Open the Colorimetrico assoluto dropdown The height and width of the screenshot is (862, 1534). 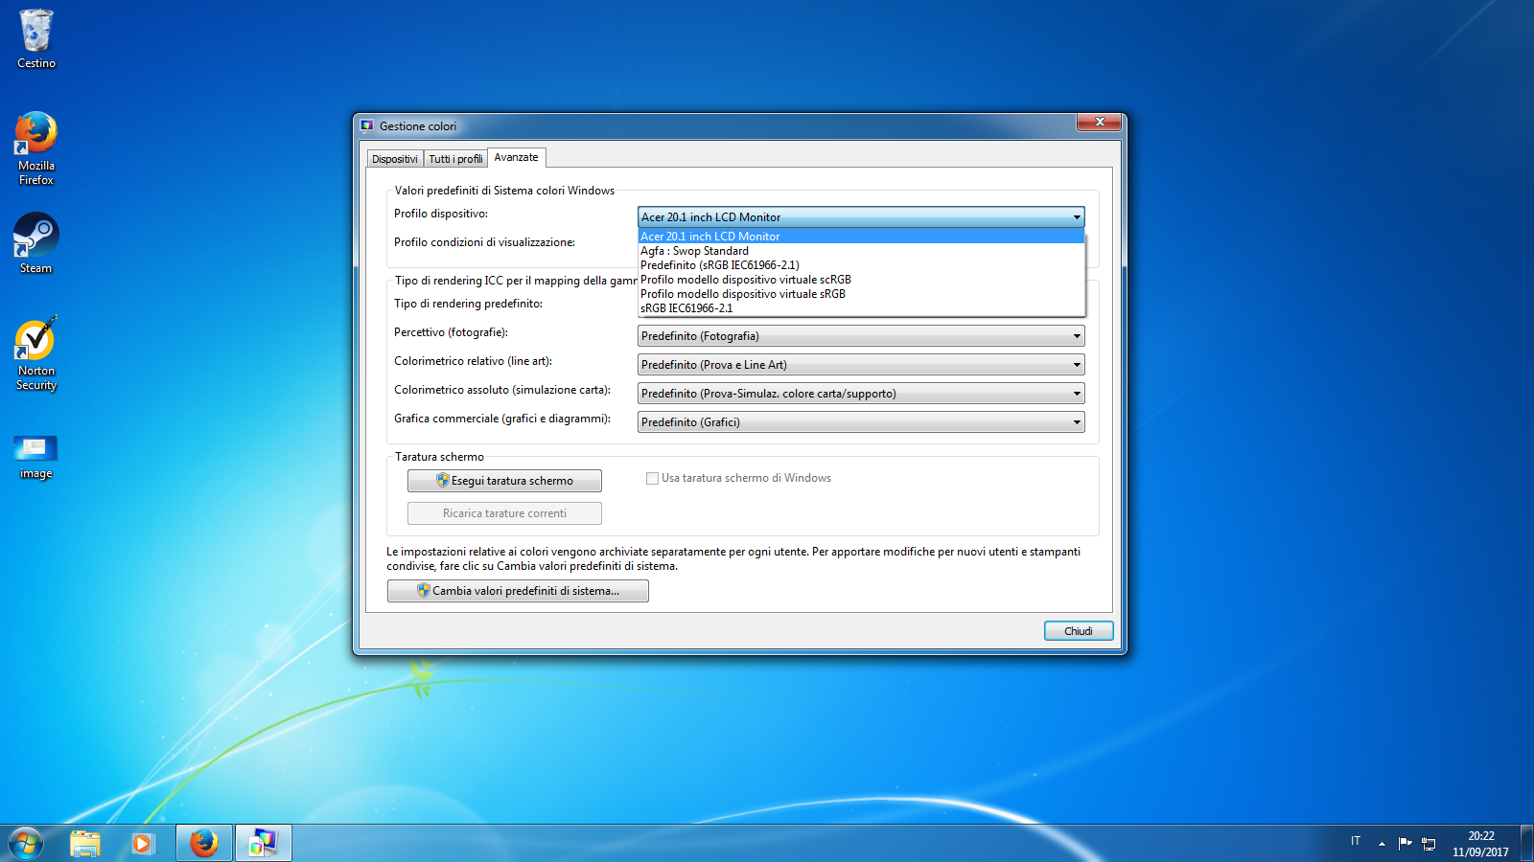click(861, 394)
